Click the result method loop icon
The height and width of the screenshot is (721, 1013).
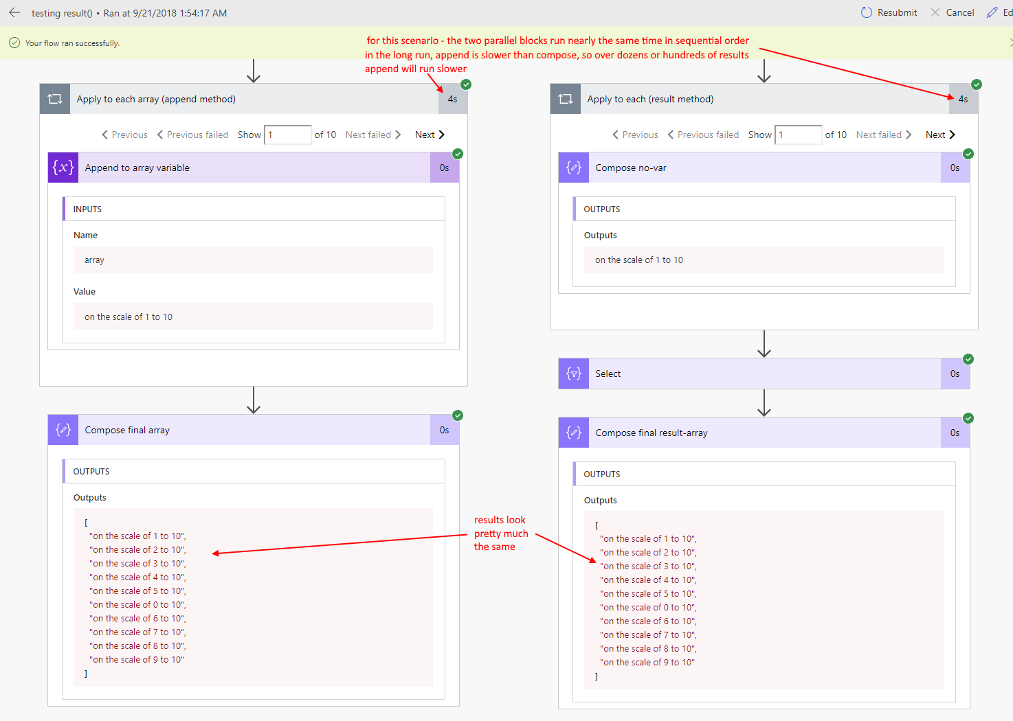[566, 99]
